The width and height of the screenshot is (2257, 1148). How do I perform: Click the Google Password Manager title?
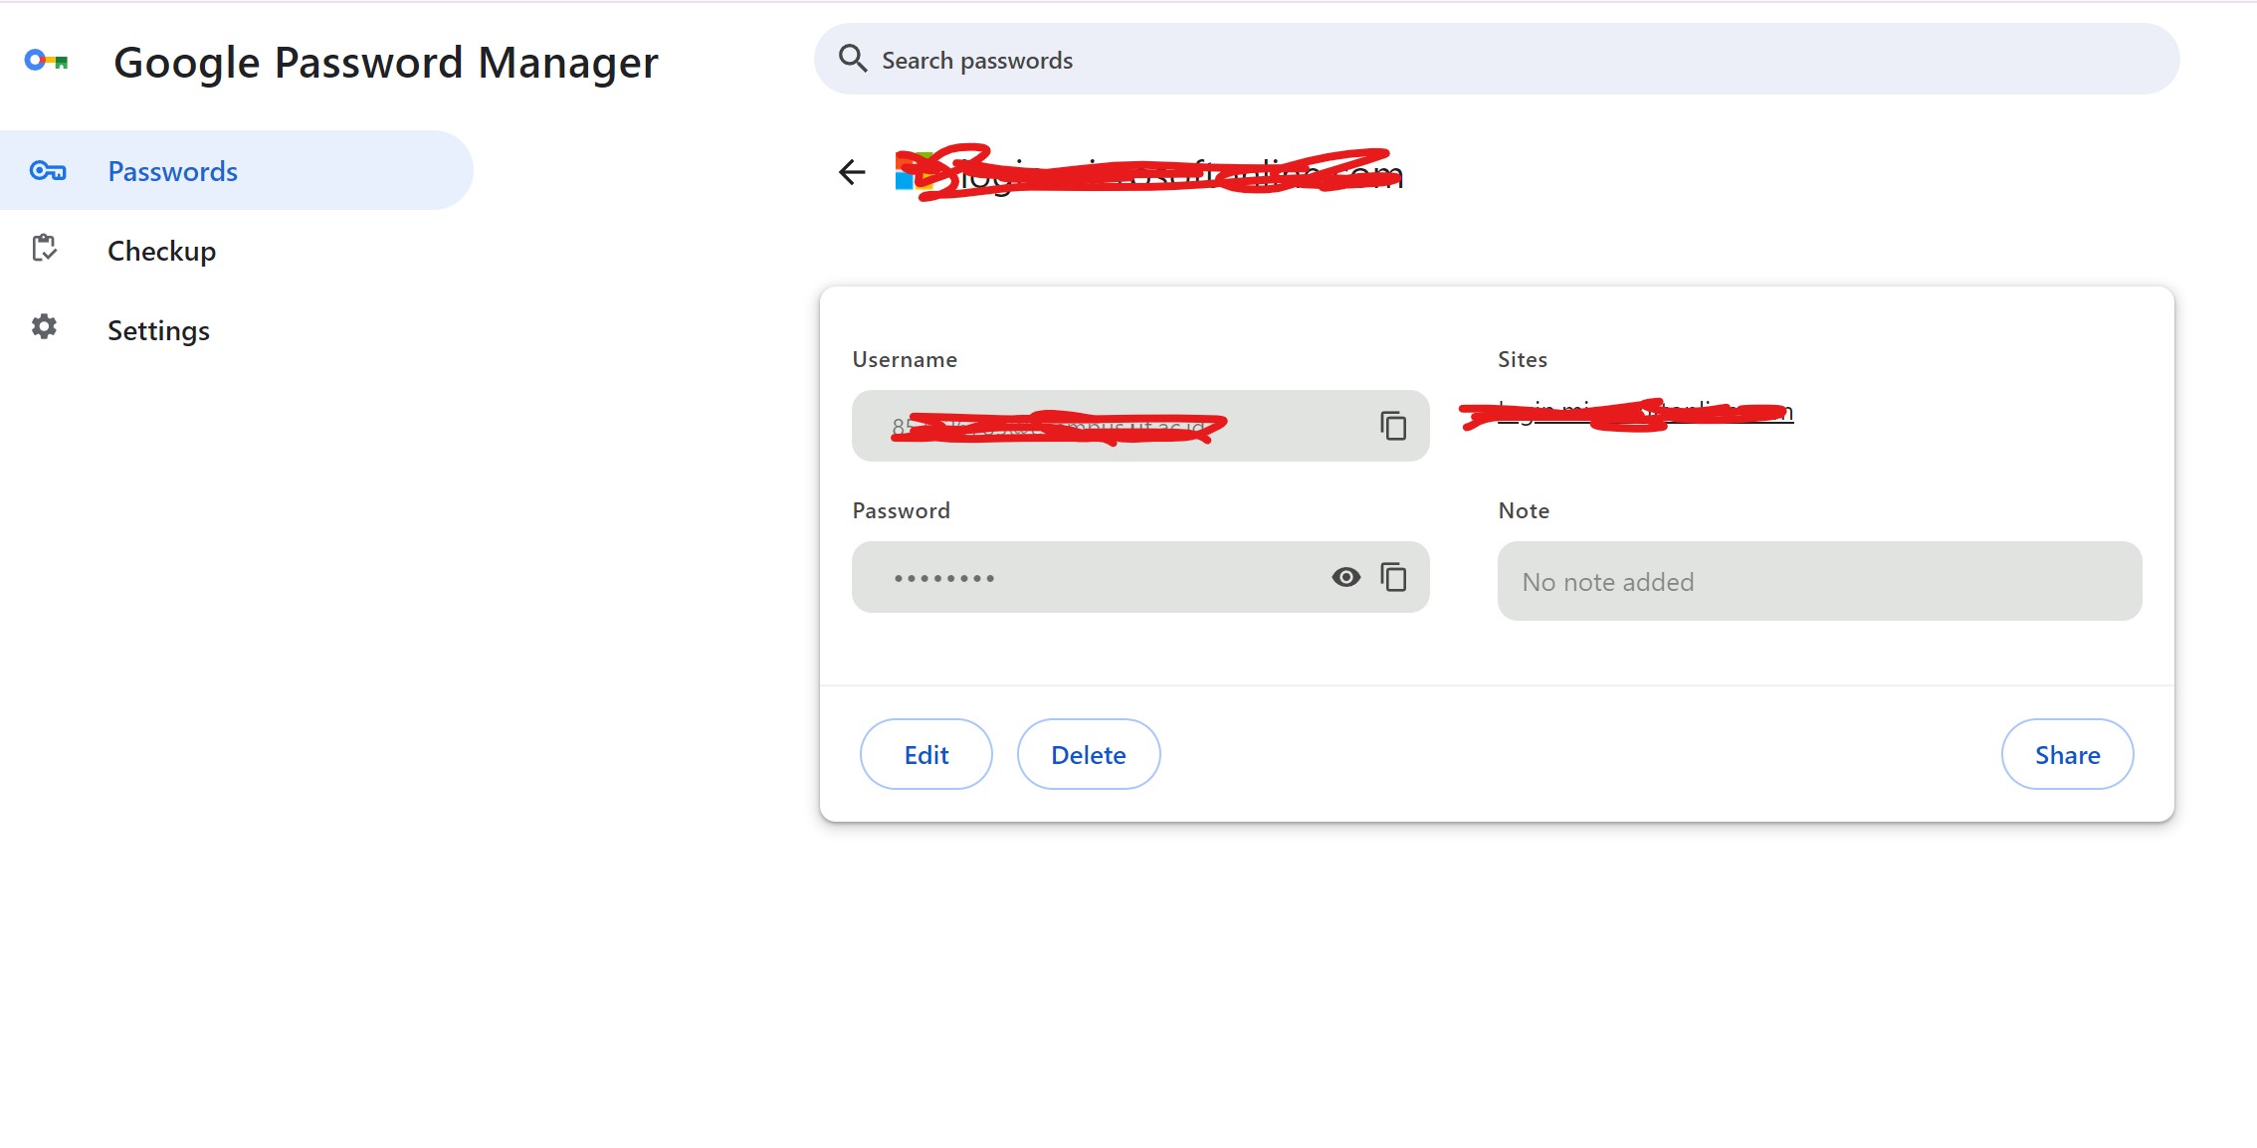pyautogui.click(x=386, y=63)
